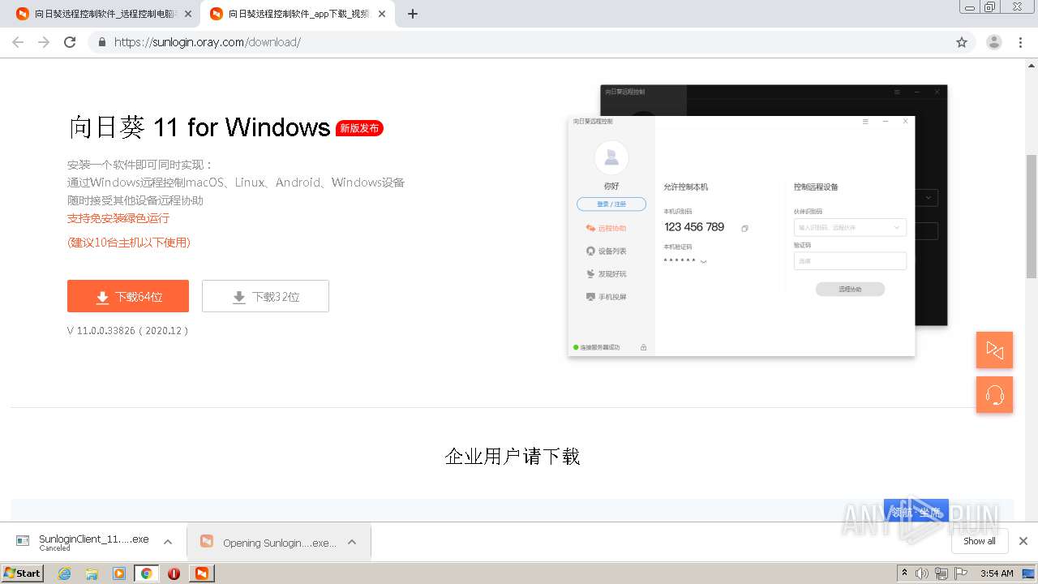Switch to Chrome in taskbar
Image resolution: width=1038 pixels, height=584 pixels.
(146, 573)
